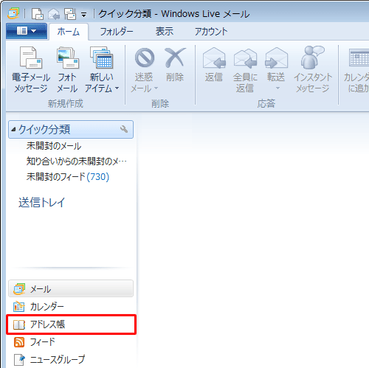
Task: Click the 全員に返信 icon
Action: [x=245, y=58]
